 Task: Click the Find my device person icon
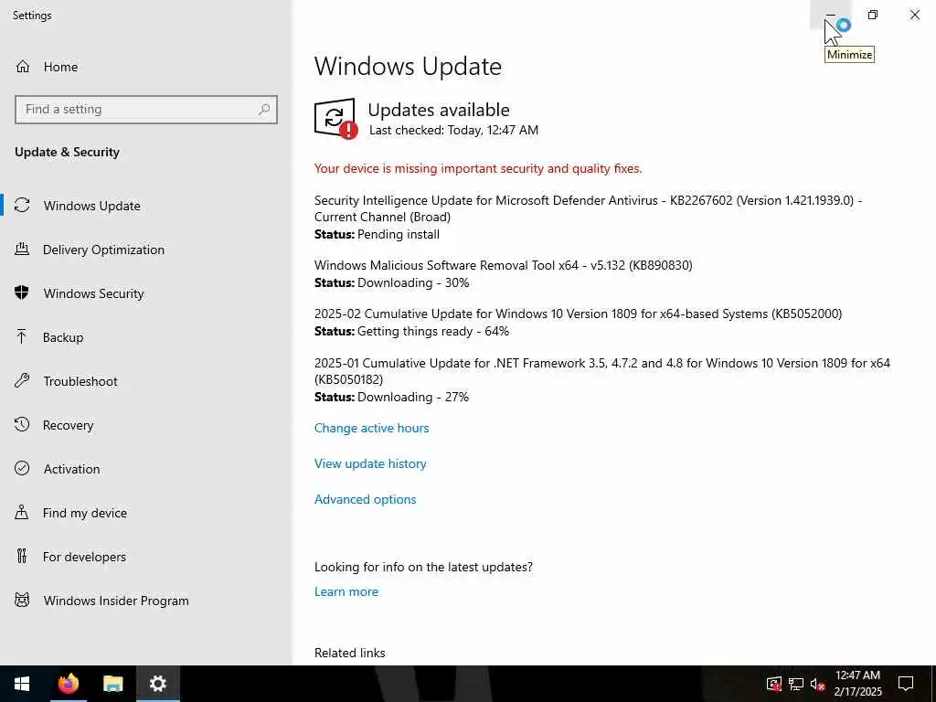tap(22, 513)
